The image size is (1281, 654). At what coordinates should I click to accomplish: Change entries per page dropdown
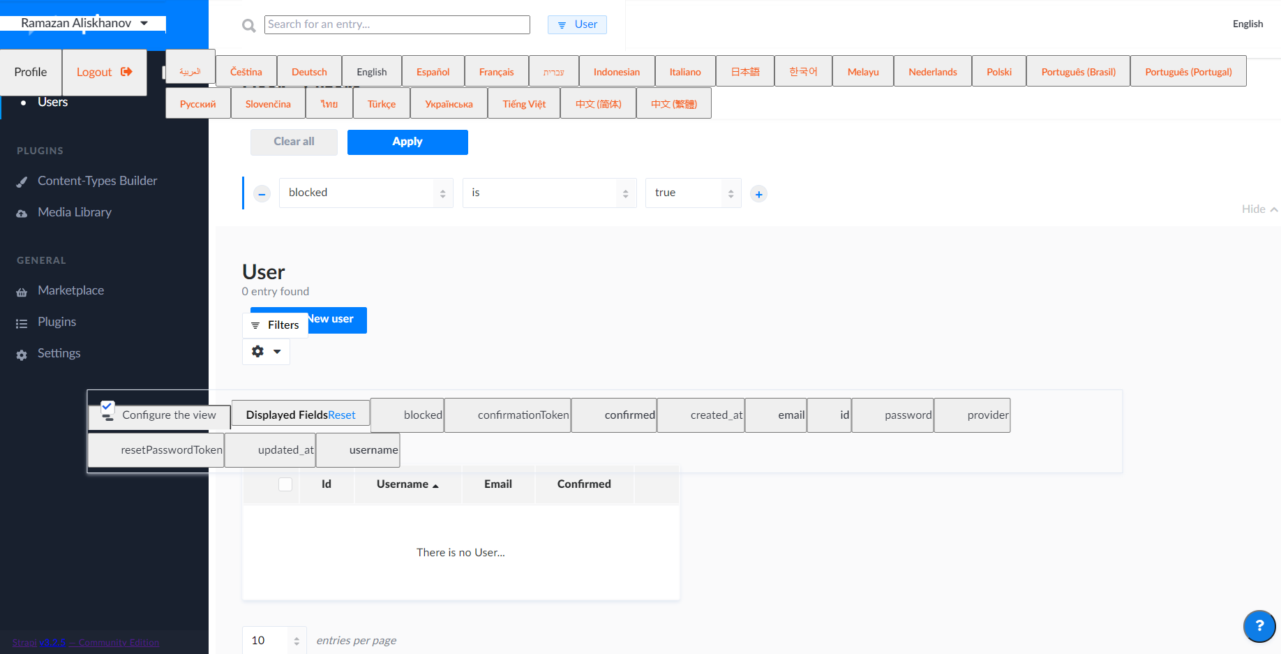pos(274,641)
